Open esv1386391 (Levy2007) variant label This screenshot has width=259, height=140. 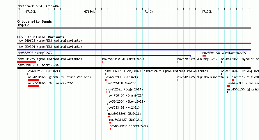(123, 71)
